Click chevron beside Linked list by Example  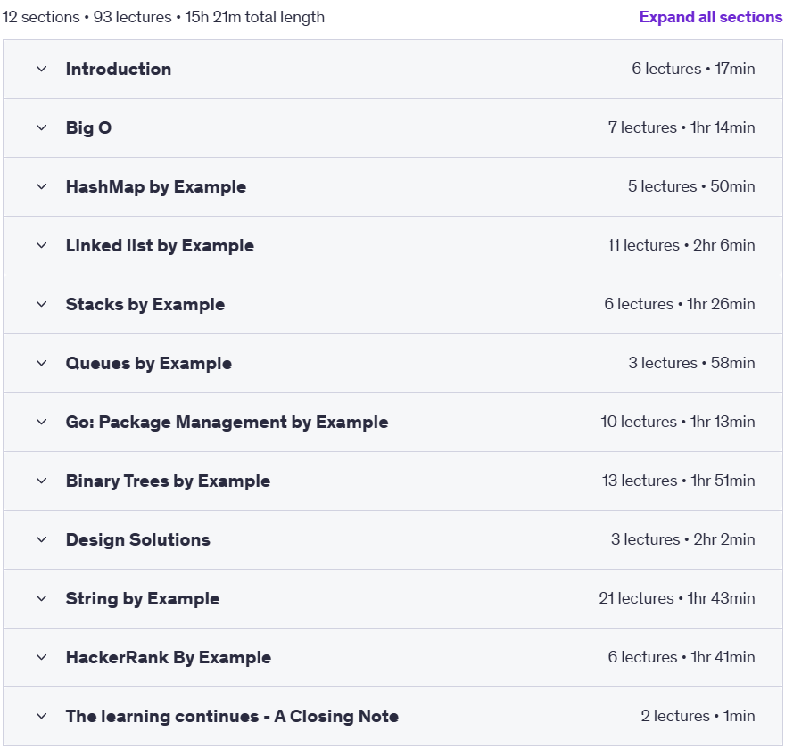[x=42, y=246]
